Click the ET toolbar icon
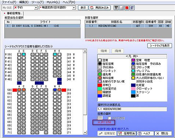The image size is (175, 138). click(x=132, y=8)
